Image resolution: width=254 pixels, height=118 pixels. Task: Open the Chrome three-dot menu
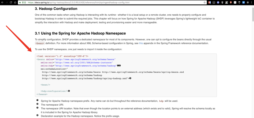[x=251, y=2]
